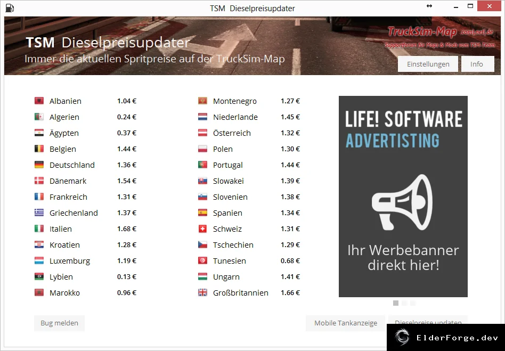
Task: Select the Tunesien price "0.68 €"
Action: [x=290, y=261]
